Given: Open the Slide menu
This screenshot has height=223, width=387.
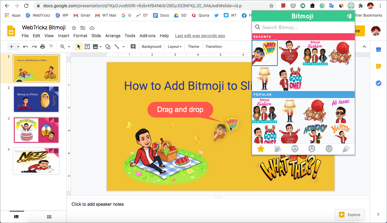Looking at the screenshot, I should 96,36.
